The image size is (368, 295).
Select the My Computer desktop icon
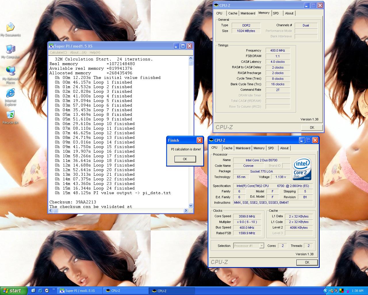[10, 52]
